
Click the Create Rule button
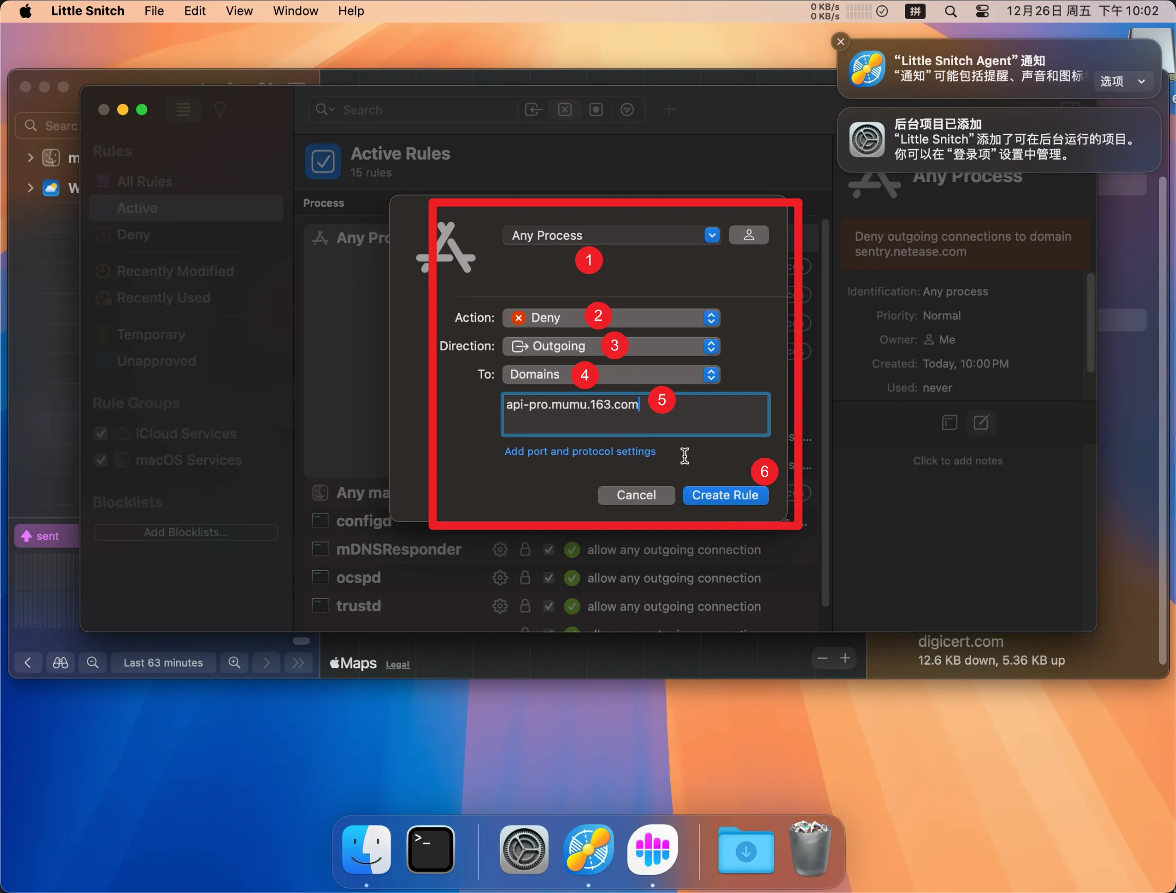coord(725,495)
